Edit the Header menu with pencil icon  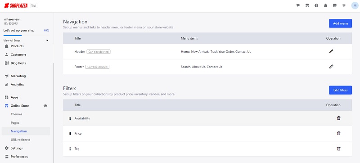pos(331,51)
